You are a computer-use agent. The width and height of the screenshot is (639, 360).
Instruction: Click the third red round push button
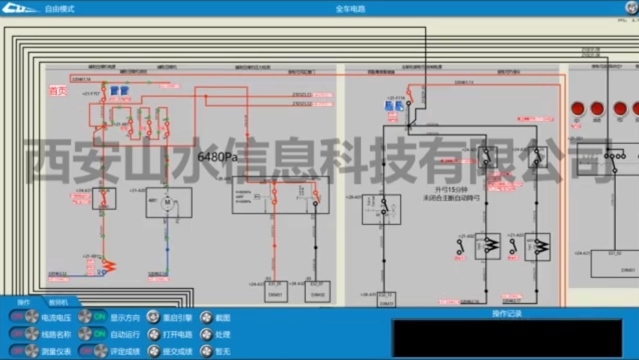[620, 109]
